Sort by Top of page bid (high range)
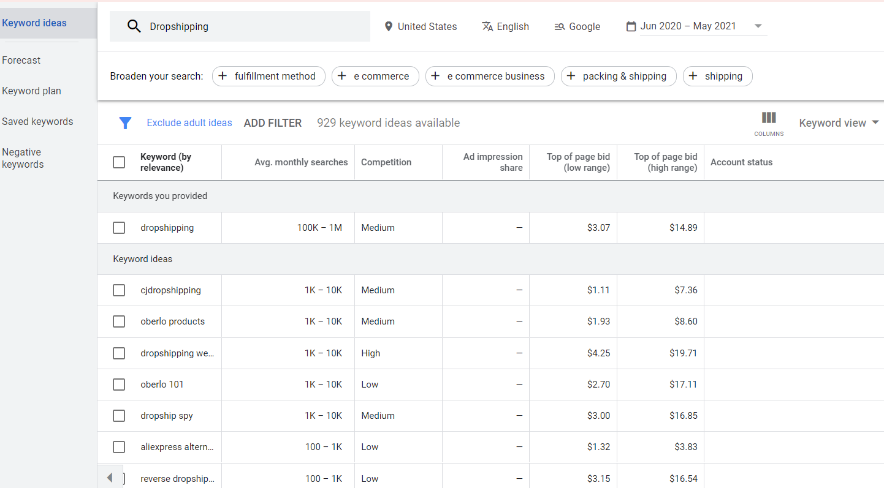Viewport: 884px width, 488px height. point(665,162)
